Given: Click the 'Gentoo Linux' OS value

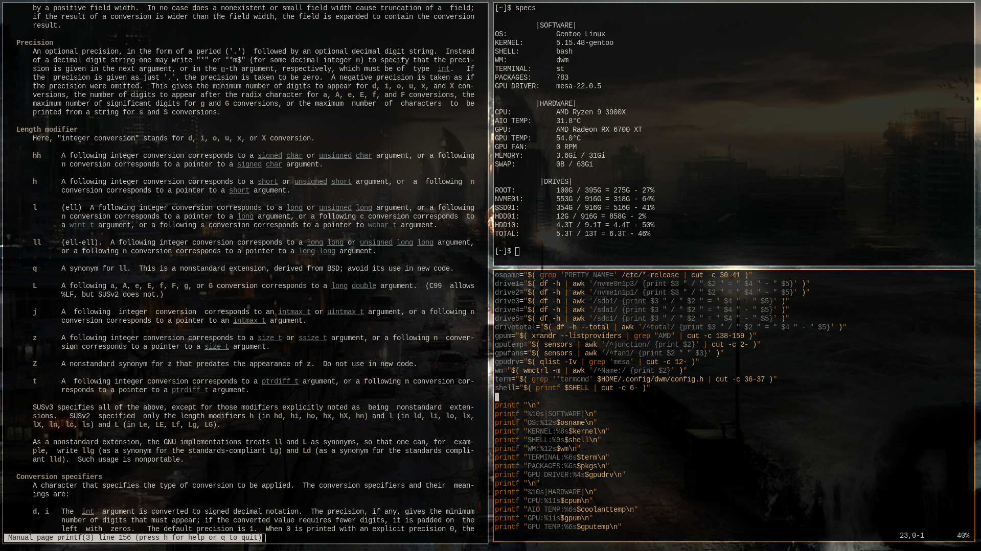Looking at the screenshot, I should click(x=581, y=34).
